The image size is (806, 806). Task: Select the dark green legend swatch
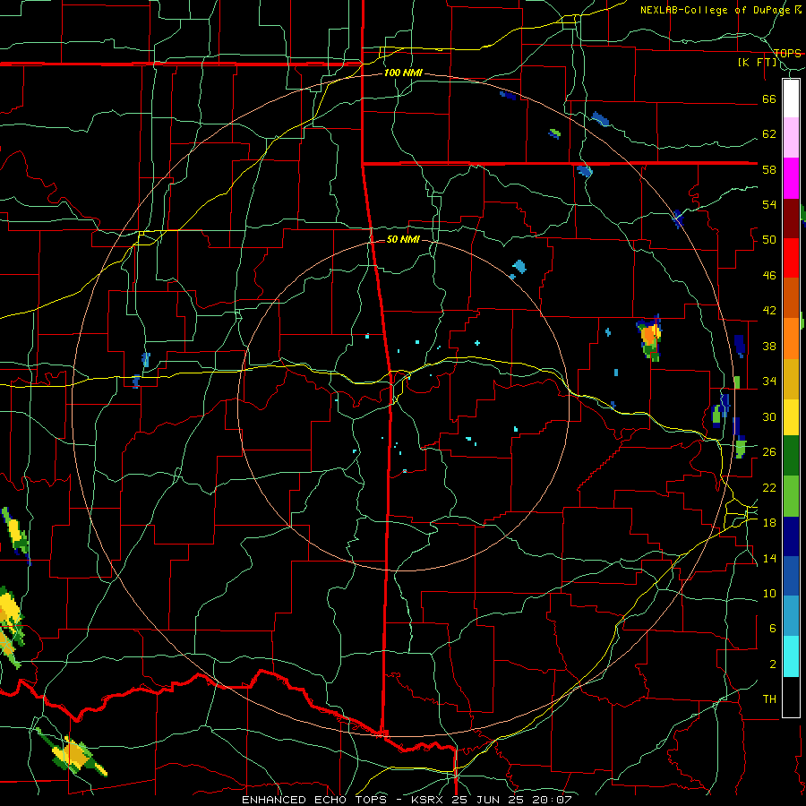[x=791, y=456]
